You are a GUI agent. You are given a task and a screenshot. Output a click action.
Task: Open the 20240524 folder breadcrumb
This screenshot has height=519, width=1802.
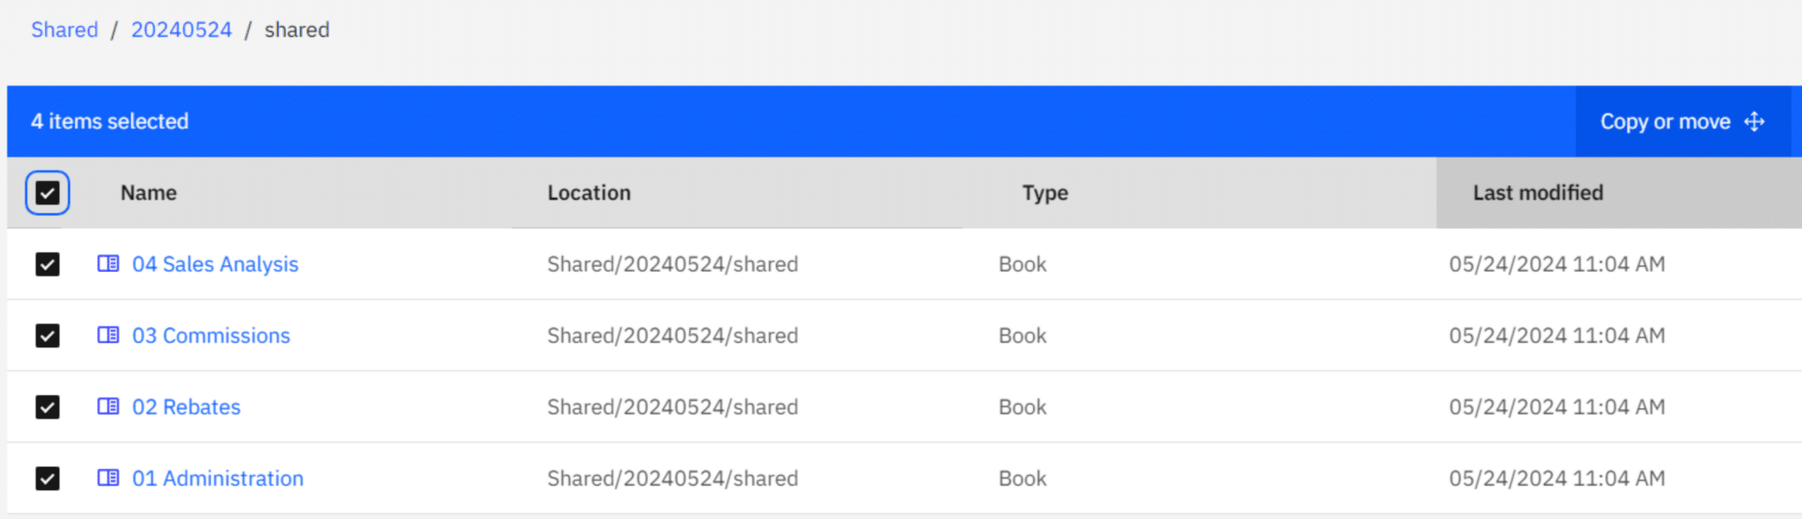tap(181, 29)
